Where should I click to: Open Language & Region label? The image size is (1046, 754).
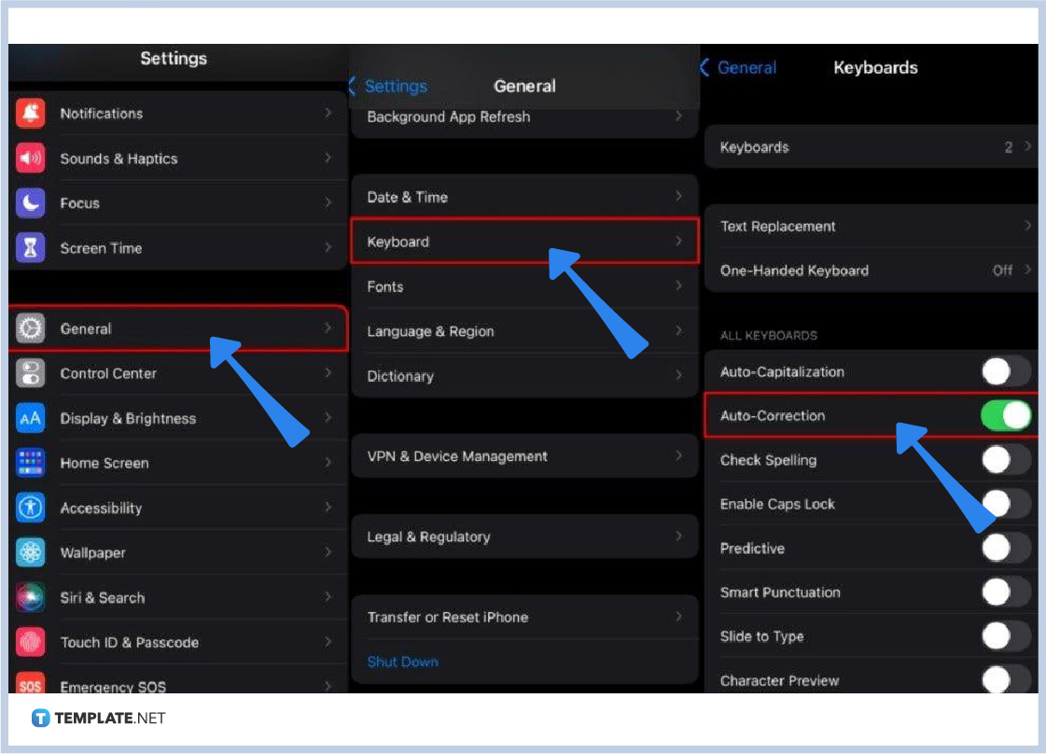(430, 331)
